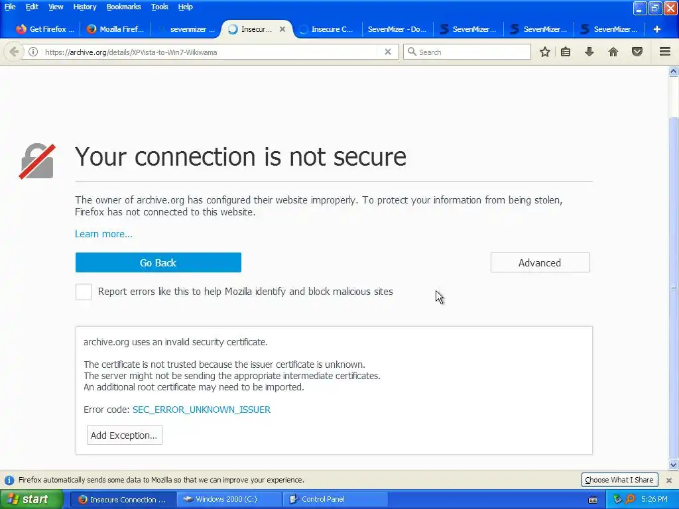Click the vertical scrollbar down arrow
The image size is (679, 509).
coord(674,465)
